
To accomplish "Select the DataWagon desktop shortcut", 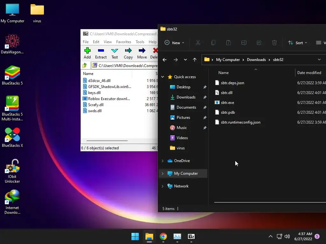I will click(12, 44).
